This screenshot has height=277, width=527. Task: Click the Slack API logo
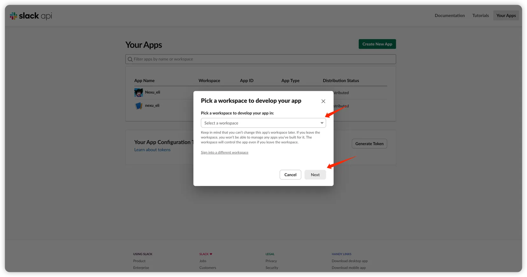tap(31, 16)
